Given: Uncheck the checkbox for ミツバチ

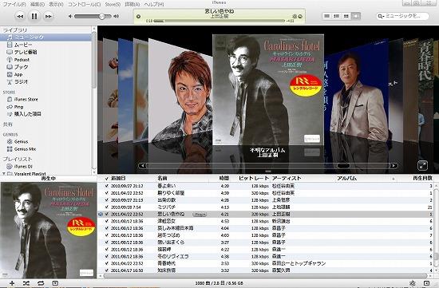Looking at the screenshot, I should click(106, 207).
